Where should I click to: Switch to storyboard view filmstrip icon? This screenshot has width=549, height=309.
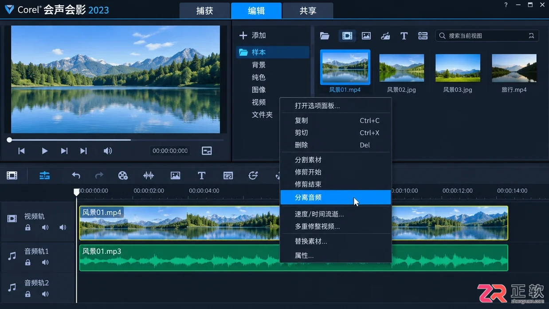12,176
